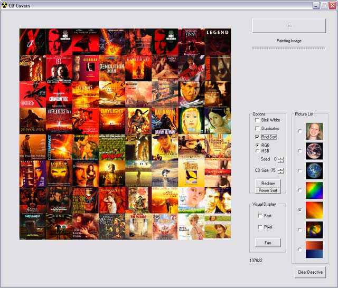Click the Redraw button
Viewport: 338px width, 288px height.
tap(268, 183)
